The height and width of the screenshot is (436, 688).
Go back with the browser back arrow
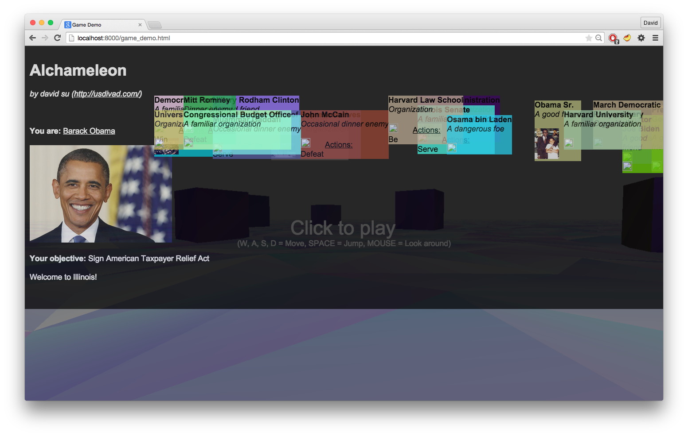(32, 38)
